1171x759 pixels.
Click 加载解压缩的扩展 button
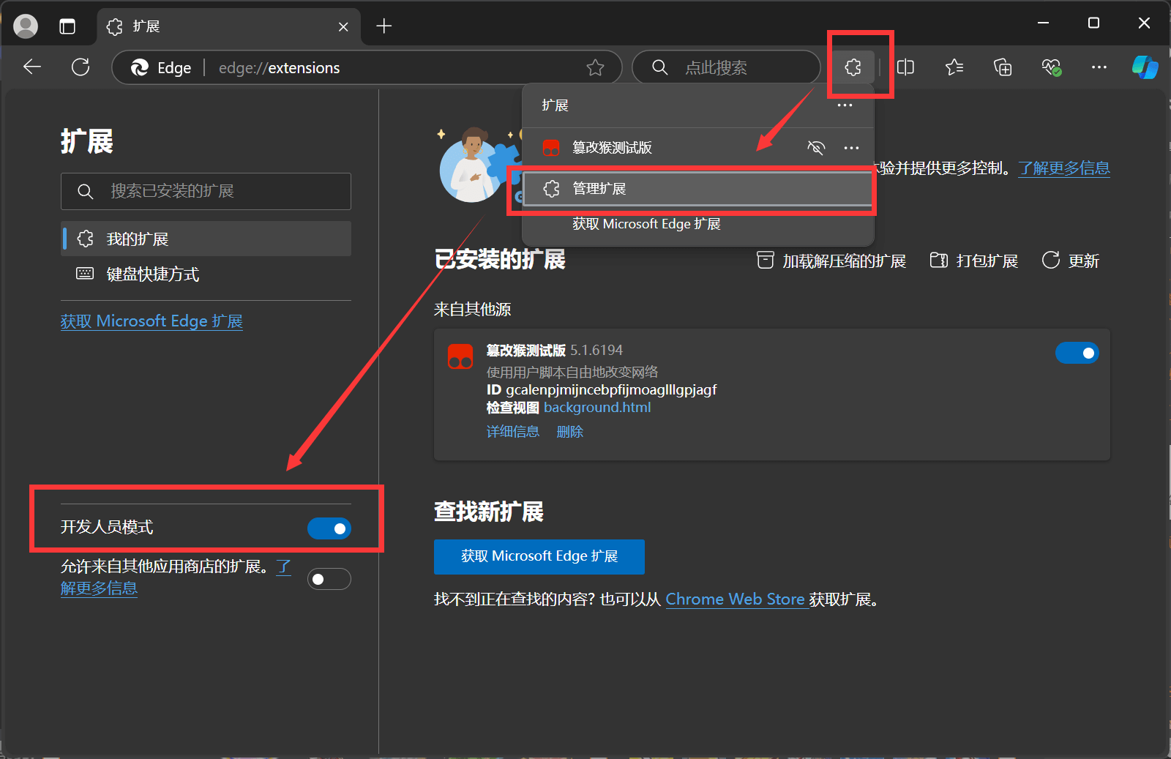point(831,261)
